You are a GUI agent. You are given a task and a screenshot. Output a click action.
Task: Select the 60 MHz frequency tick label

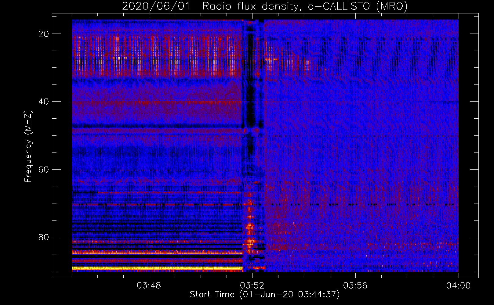[44, 169]
